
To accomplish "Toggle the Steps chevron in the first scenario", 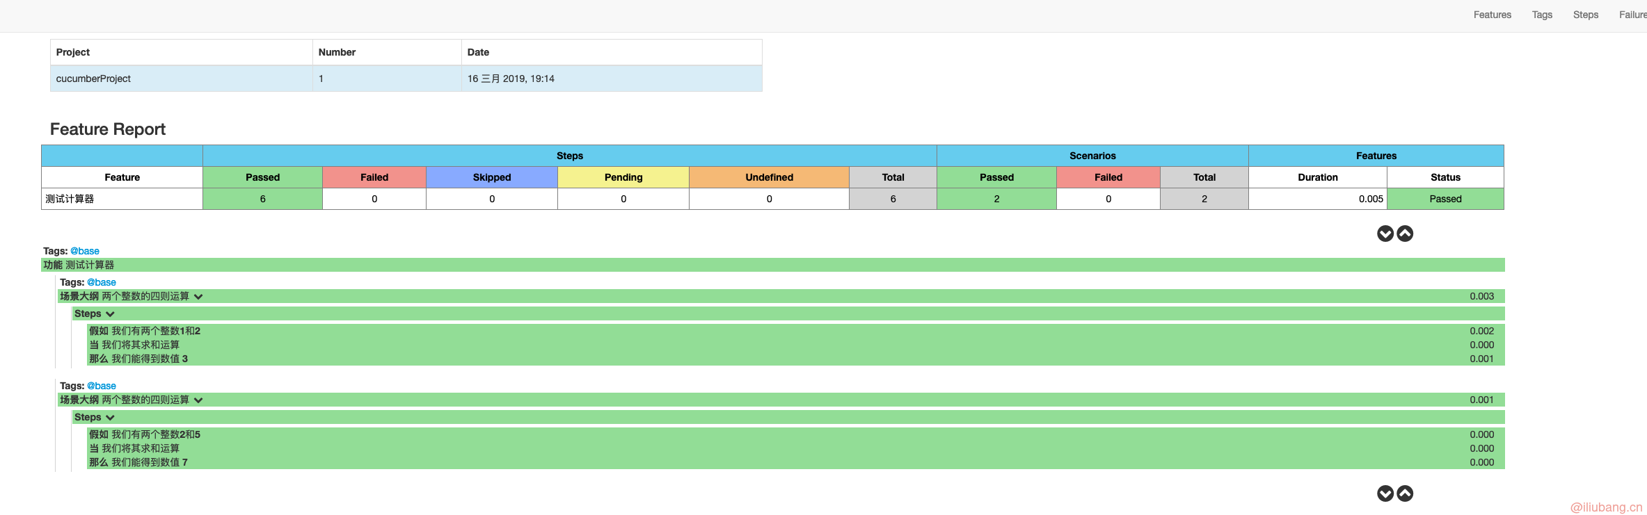I will click(110, 314).
